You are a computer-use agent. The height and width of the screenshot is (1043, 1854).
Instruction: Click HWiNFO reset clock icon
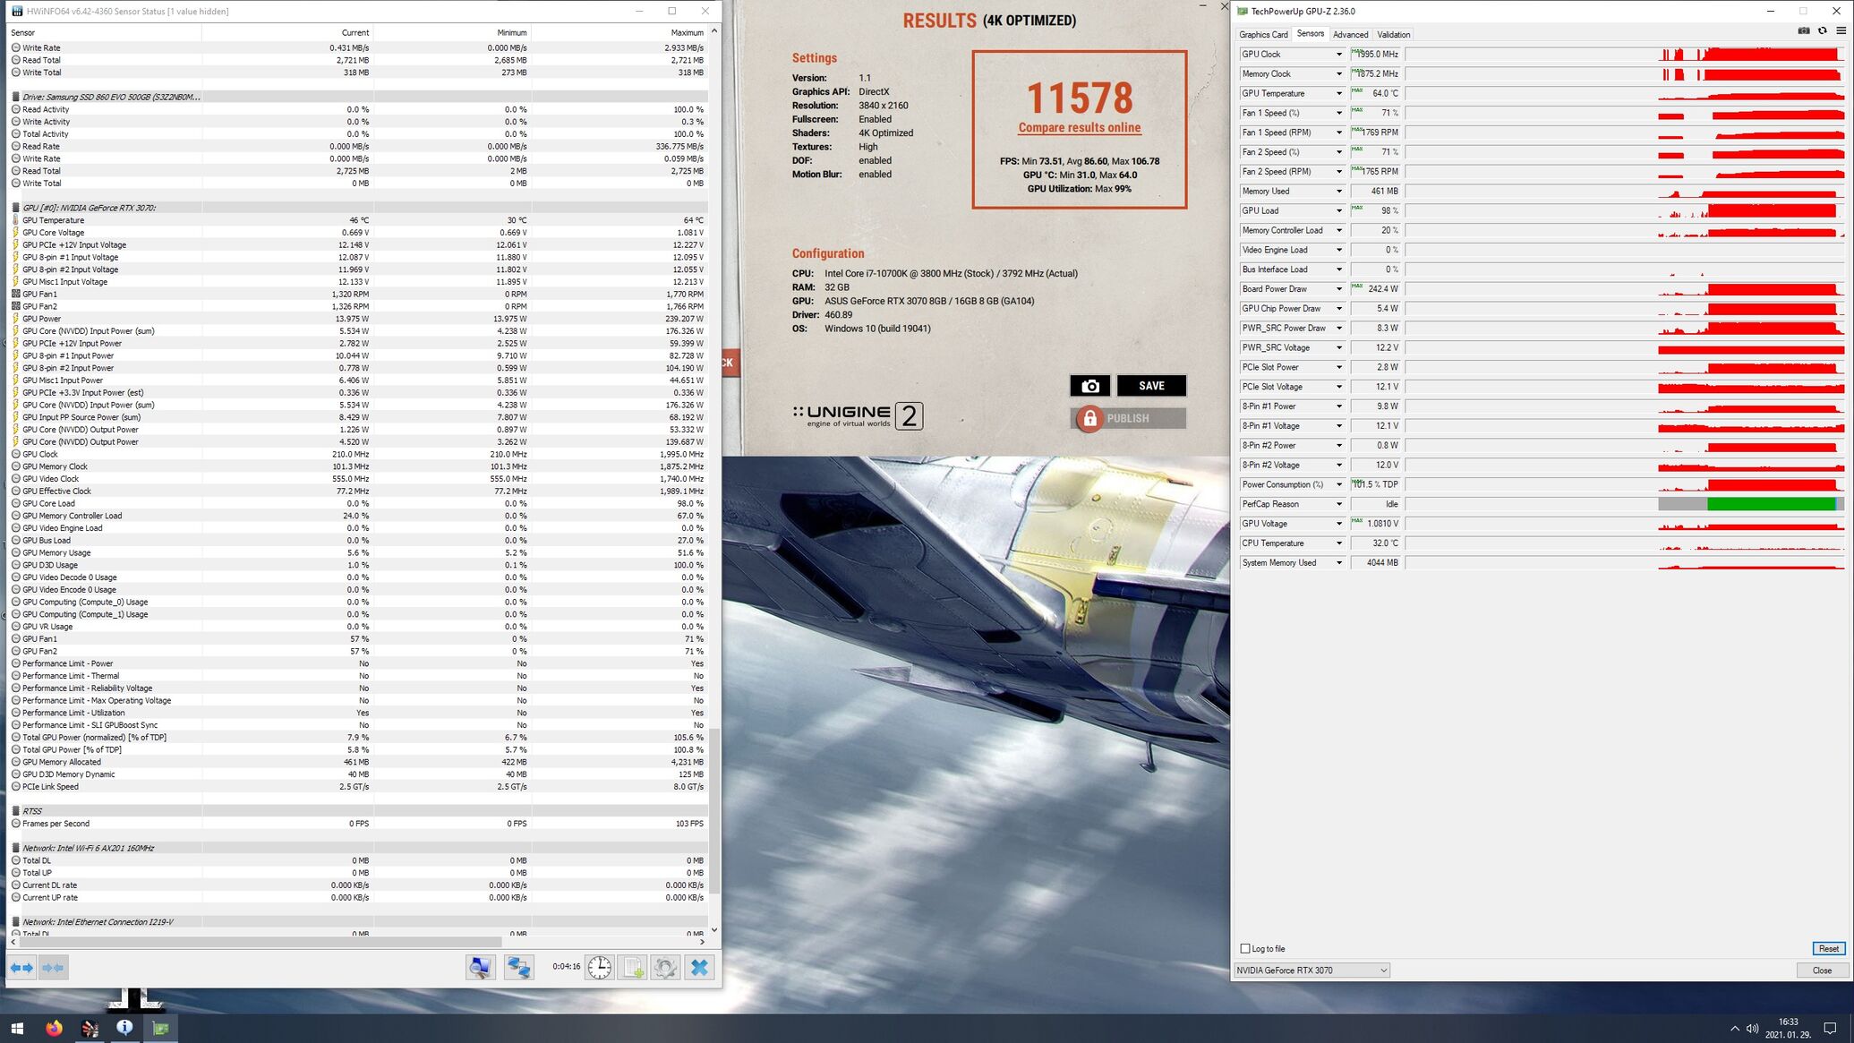pyautogui.click(x=599, y=967)
